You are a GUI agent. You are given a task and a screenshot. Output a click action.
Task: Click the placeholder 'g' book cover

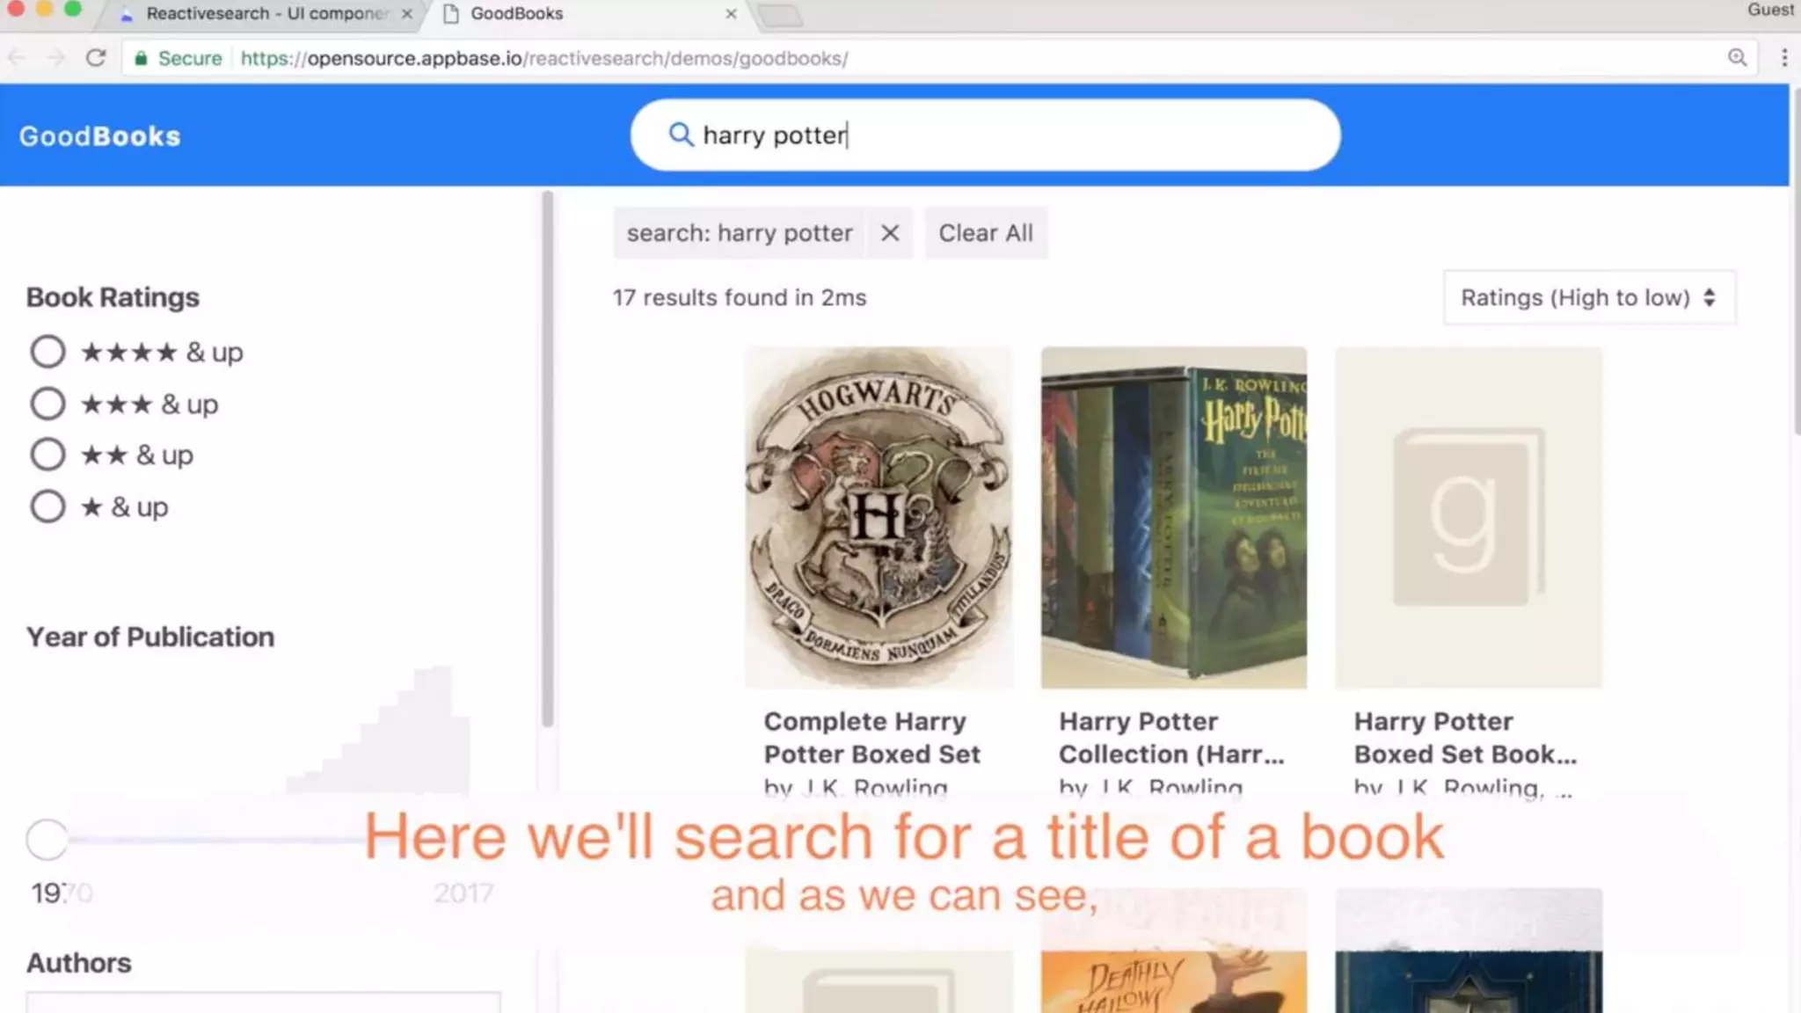point(1469,517)
